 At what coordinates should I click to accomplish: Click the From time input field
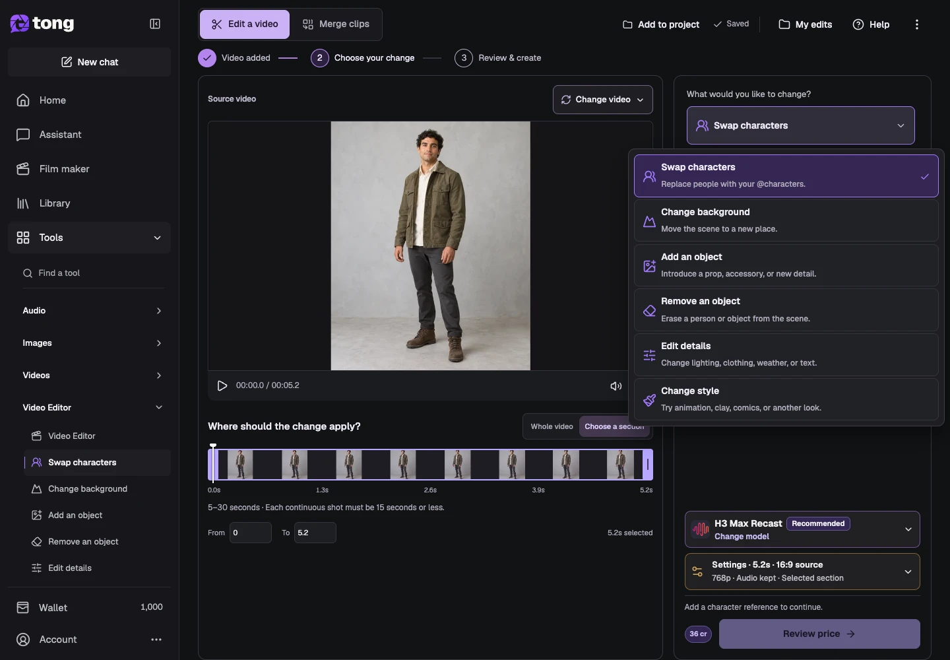251,533
